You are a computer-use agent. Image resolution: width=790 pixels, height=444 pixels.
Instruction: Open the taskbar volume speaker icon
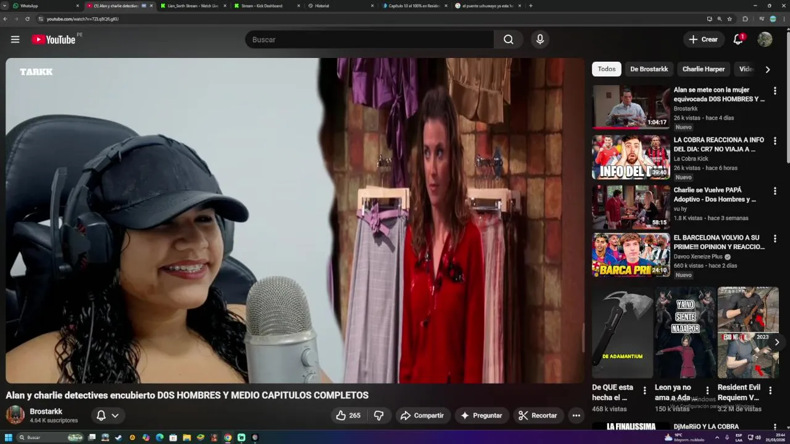point(759,438)
